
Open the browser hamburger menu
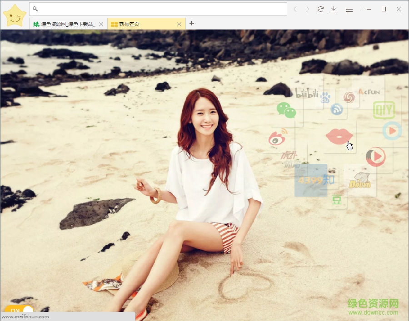point(349,9)
